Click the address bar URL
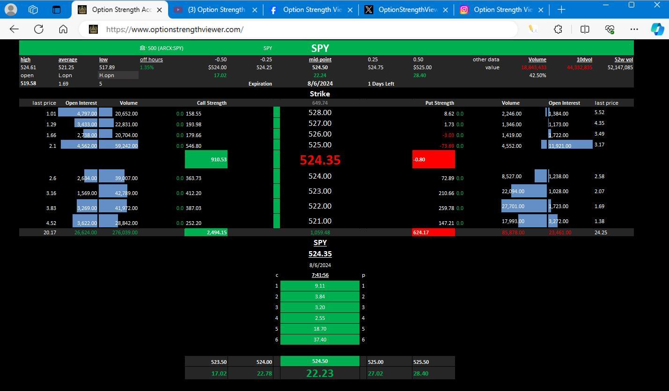 pos(175,29)
